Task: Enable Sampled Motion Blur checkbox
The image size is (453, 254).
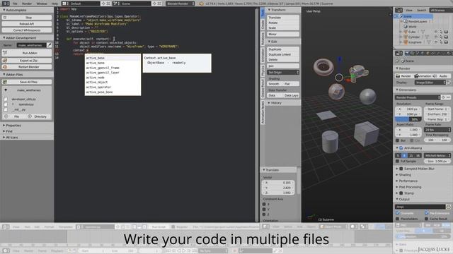Action: 401,169
